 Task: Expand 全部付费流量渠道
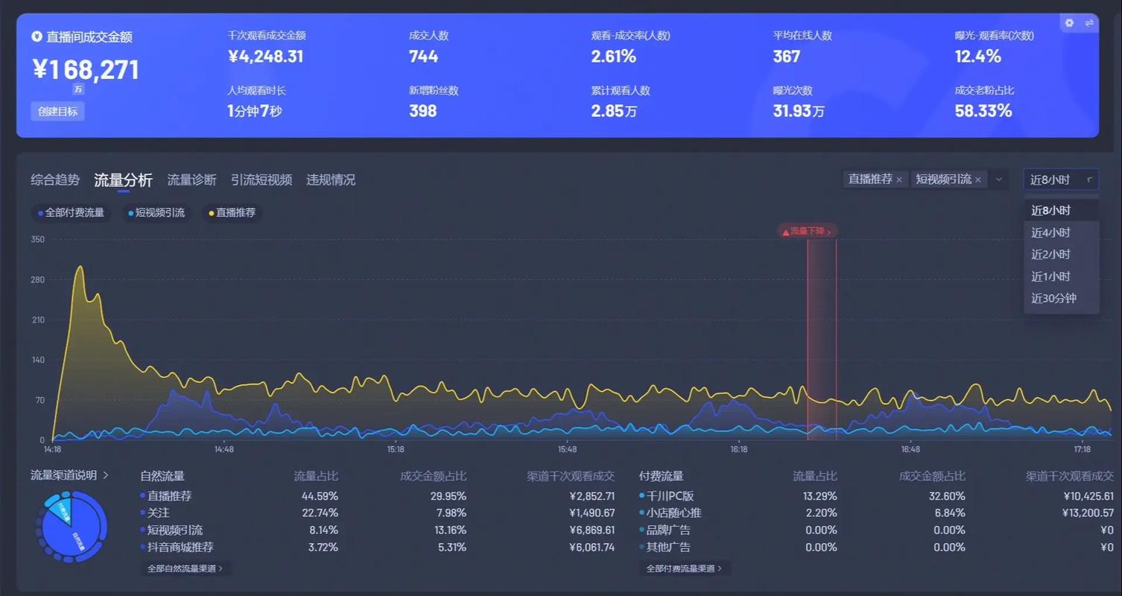coord(684,568)
